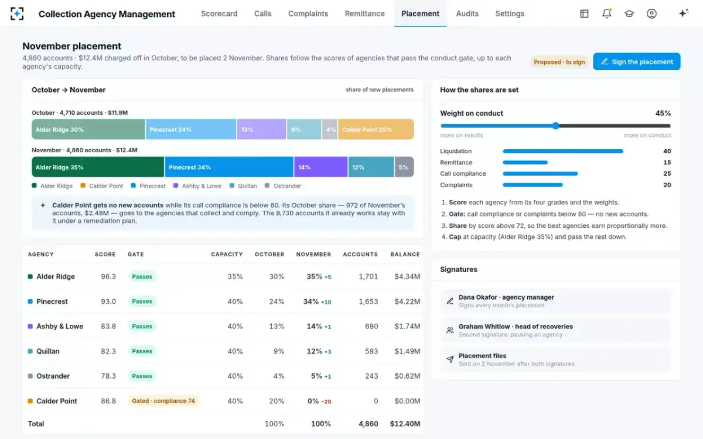The width and height of the screenshot is (703, 439).
Task: Sort by the BALANCE column header
Action: 405,254
